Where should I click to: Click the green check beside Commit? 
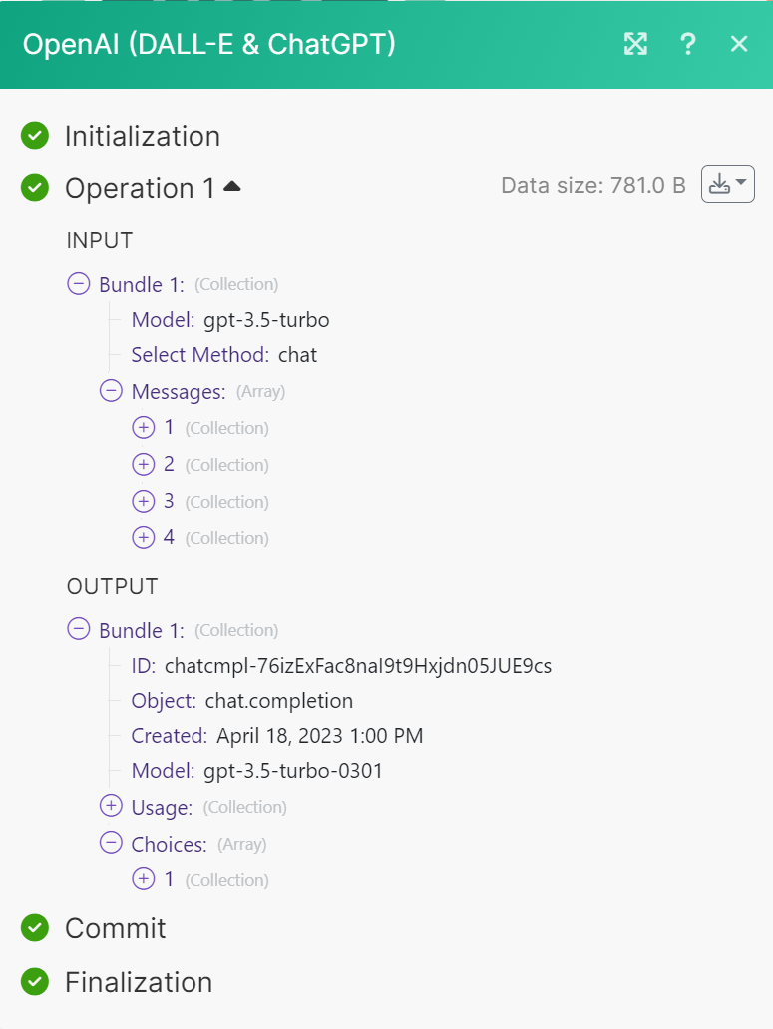click(x=35, y=928)
